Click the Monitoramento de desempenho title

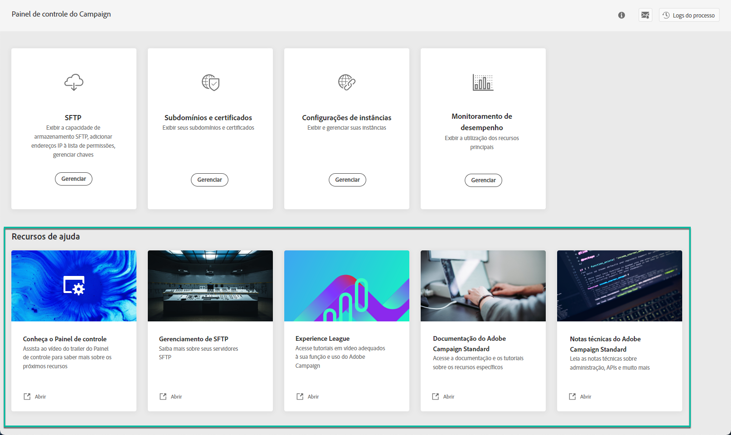(482, 122)
